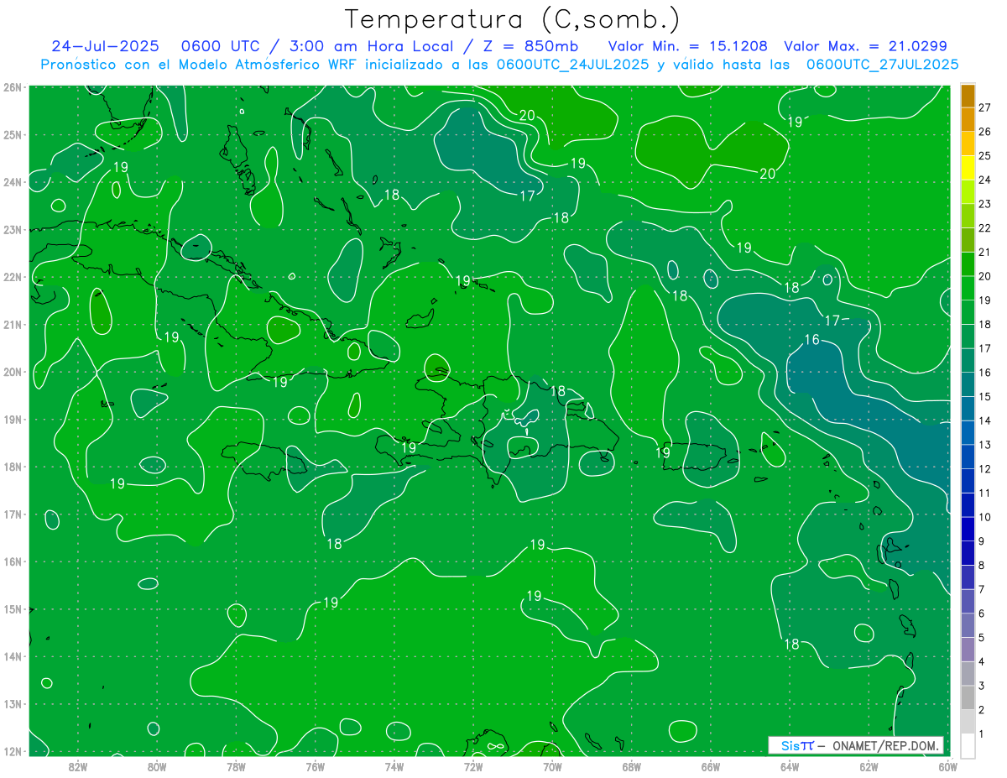Viewport: 1007px width, 778px height.
Task: Click the color scale label "25"
Action: (984, 155)
